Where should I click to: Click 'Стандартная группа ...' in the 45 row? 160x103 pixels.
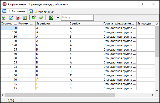tap(120, 88)
